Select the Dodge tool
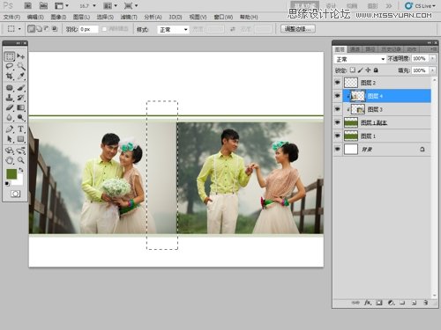The image size is (441, 330). 21,117
